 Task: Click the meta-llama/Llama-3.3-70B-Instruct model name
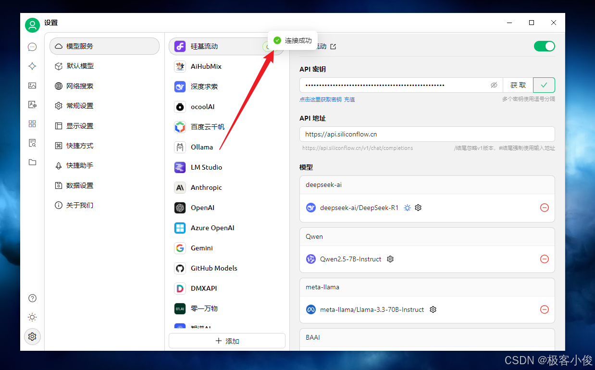pos(372,309)
